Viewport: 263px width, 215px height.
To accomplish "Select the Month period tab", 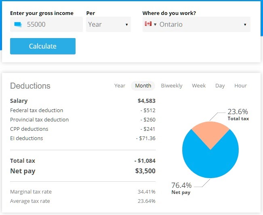I will [143, 85].
